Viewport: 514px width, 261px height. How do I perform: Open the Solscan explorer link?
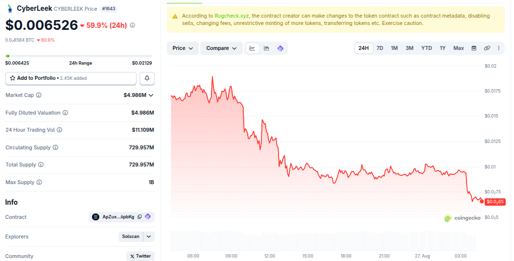coord(131,237)
